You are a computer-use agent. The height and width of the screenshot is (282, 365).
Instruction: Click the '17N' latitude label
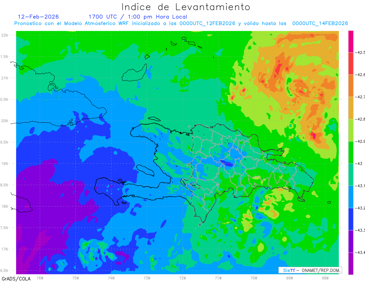5,249
